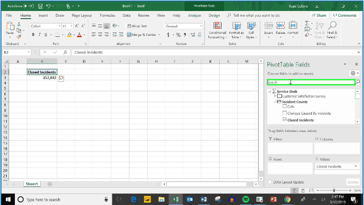
Task: Click the Wrap Text button
Action: [x=137, y=26]
